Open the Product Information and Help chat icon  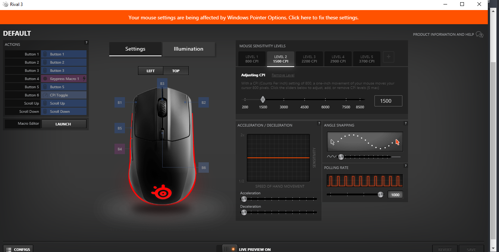point(480,35)
